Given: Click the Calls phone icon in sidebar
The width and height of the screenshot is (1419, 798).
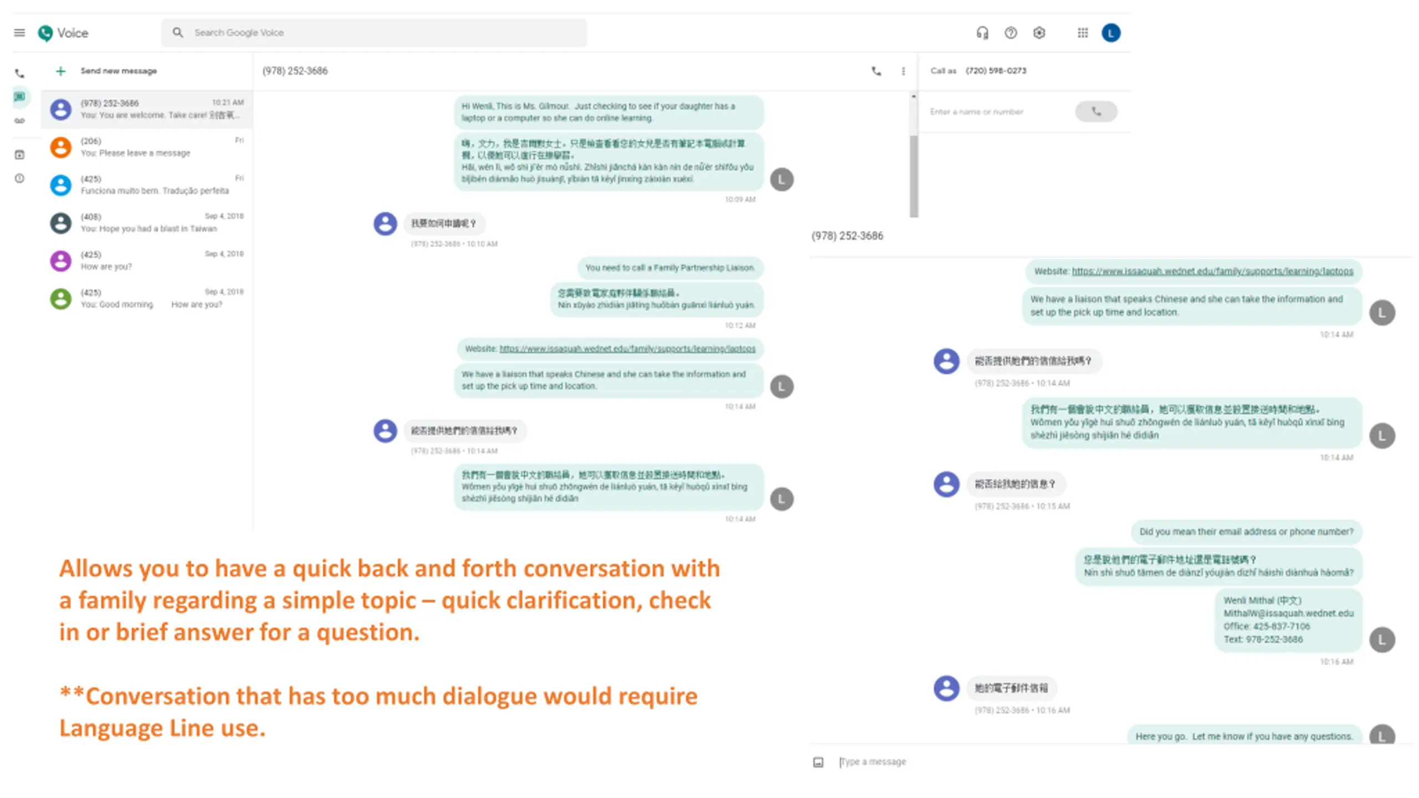Looking at the screenshot, I should 19,73.
